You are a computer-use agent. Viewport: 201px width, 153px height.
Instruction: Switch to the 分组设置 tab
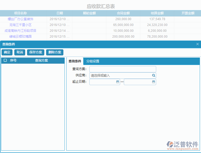pos(93,61)
